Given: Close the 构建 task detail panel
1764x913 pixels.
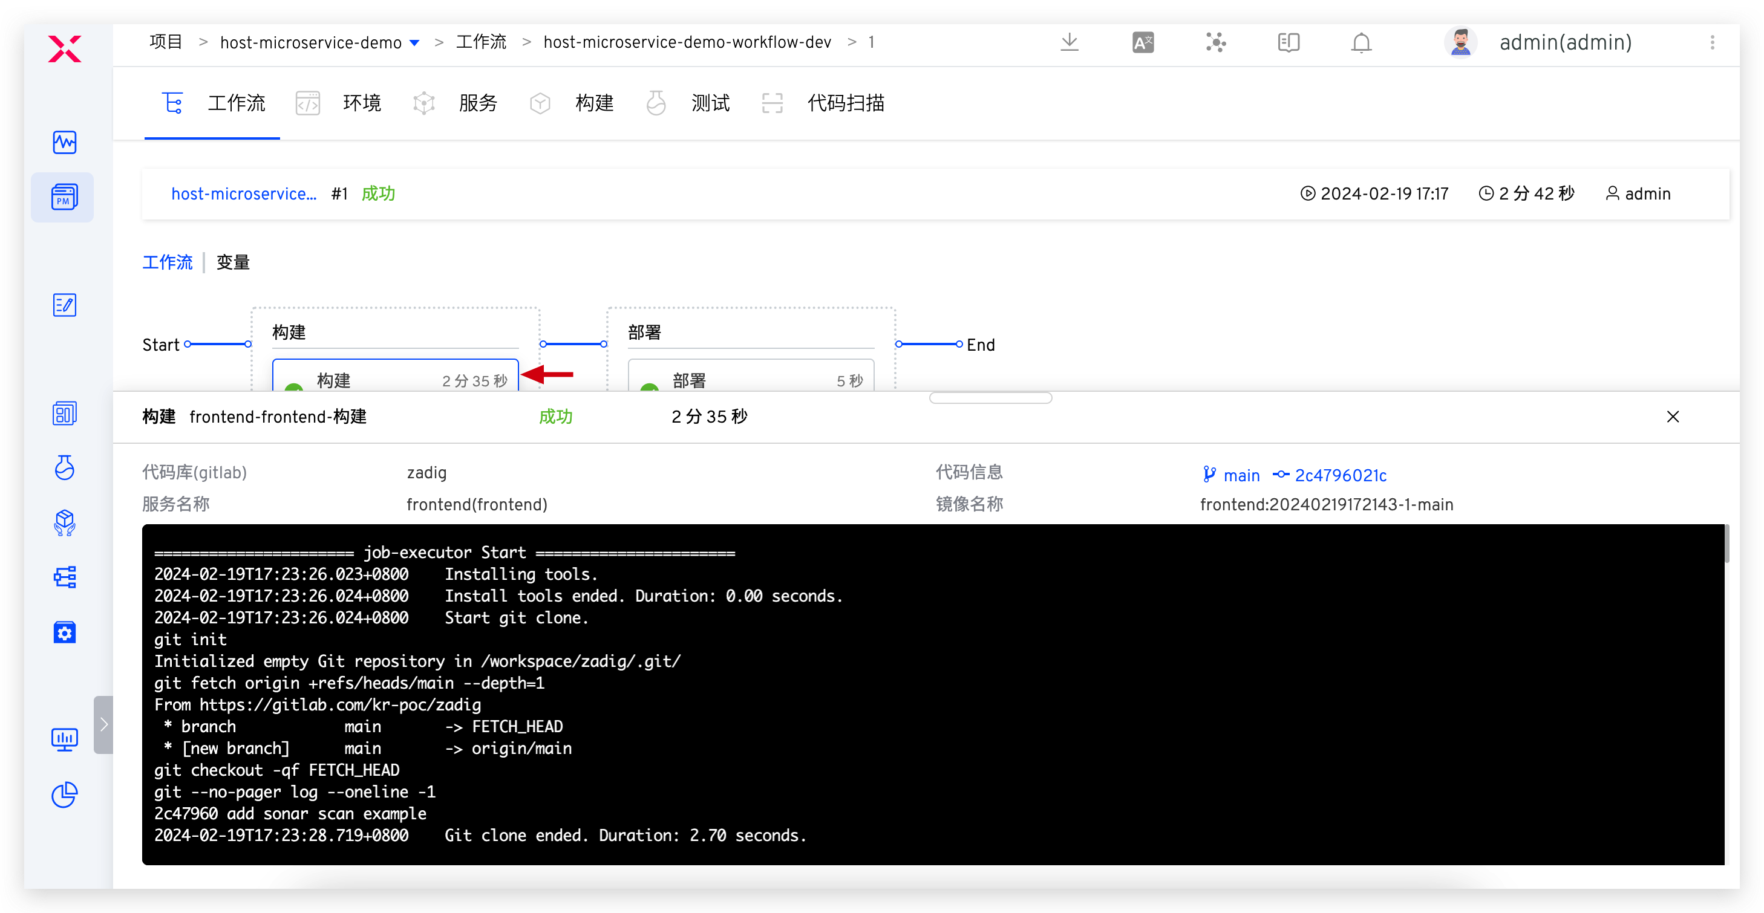Looking at the screenshot, I should tap(1673, 416).
